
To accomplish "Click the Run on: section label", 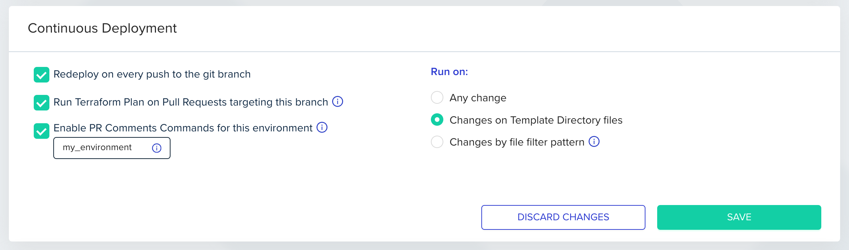I will pyautogui.click(x=449, y=72).
